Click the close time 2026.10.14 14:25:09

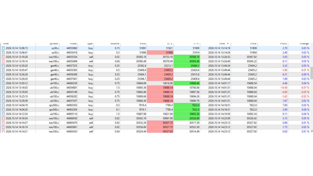click(x=219, y=118)
